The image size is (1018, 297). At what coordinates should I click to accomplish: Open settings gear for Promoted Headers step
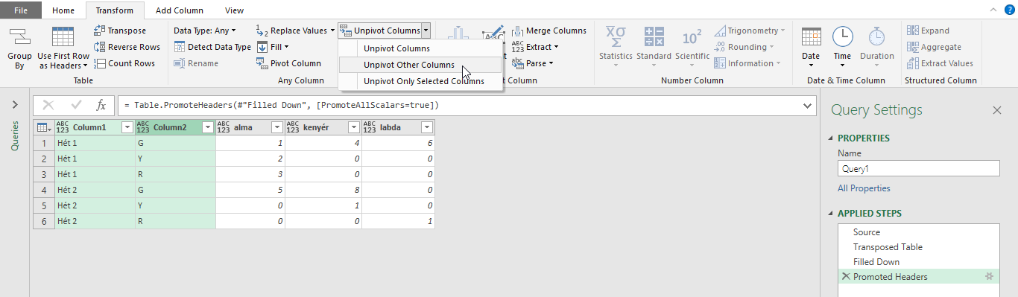point(990,276)
